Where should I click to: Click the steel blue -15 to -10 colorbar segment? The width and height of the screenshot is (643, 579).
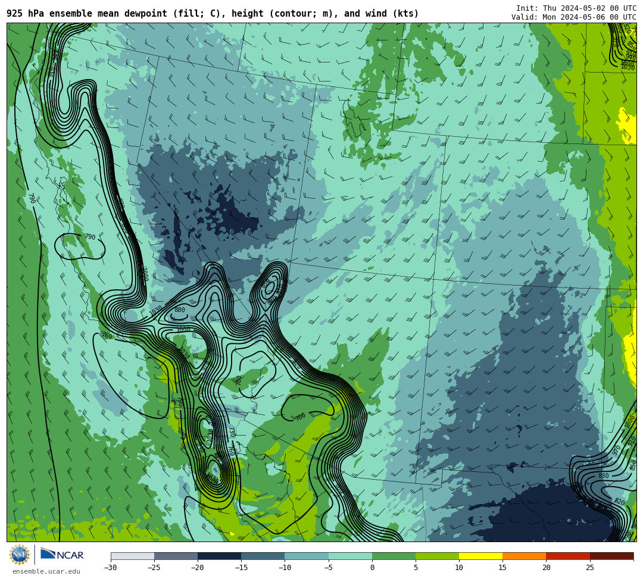tap(263, 556)
